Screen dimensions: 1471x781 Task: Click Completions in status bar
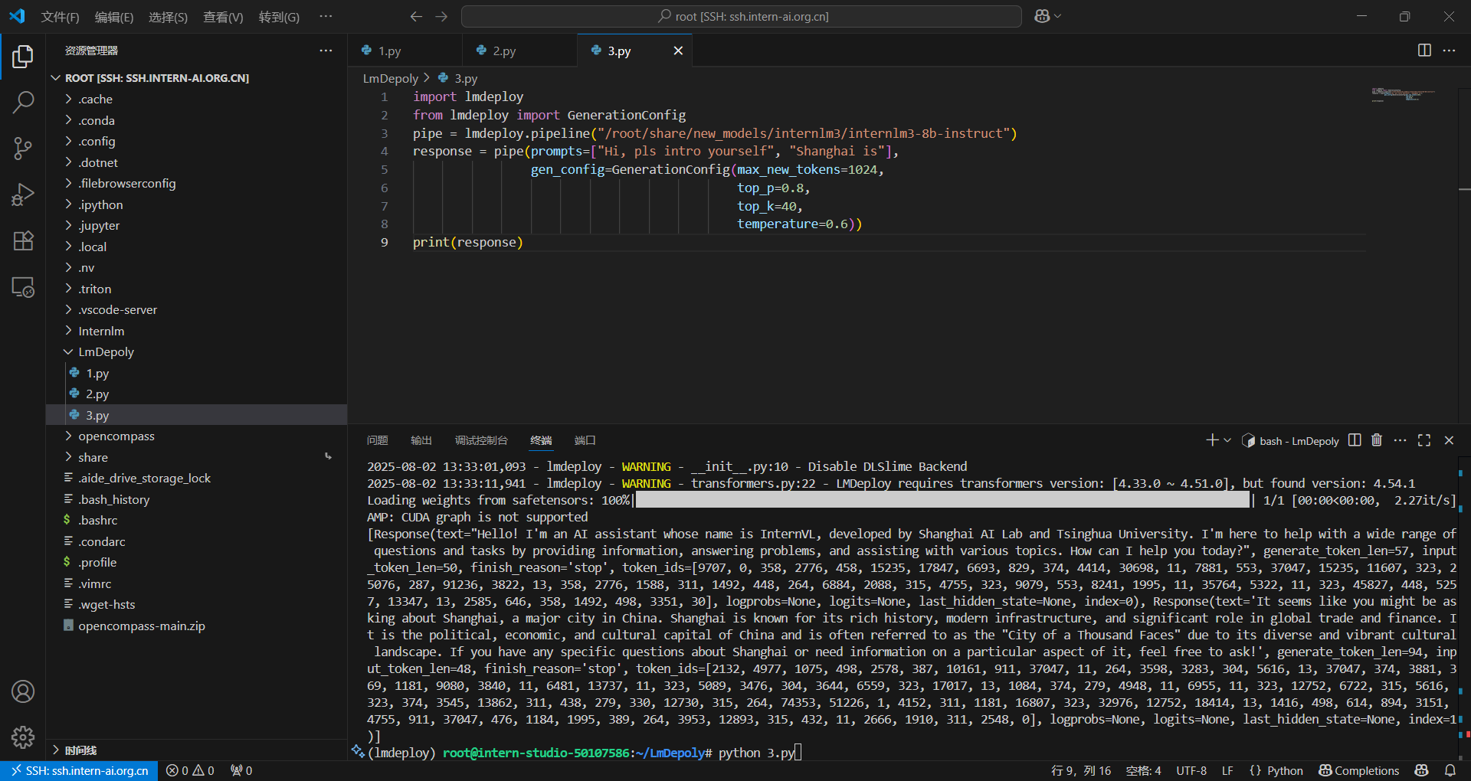point(1359,770)
